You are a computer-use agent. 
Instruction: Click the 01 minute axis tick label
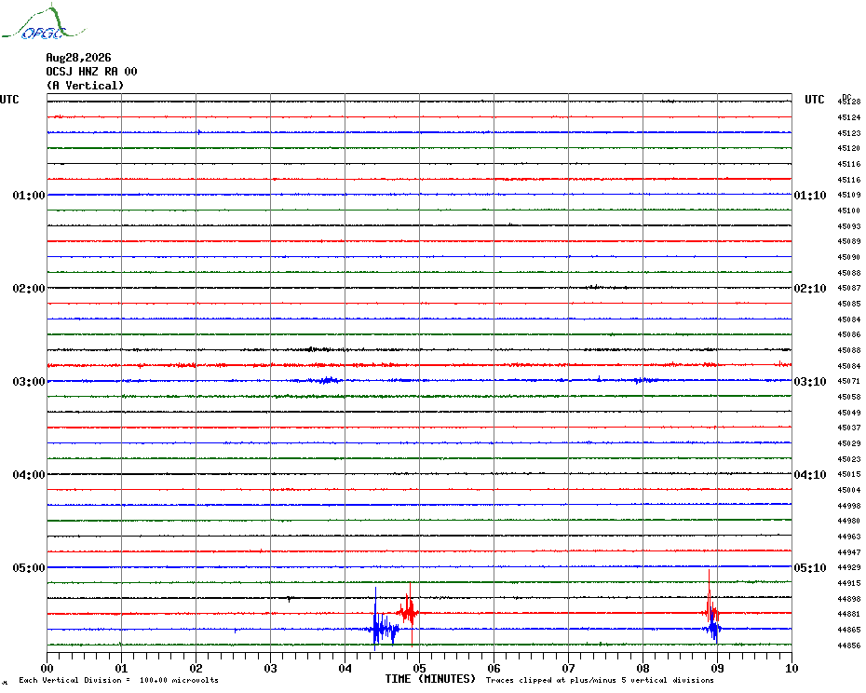click(x=121, y=668)
